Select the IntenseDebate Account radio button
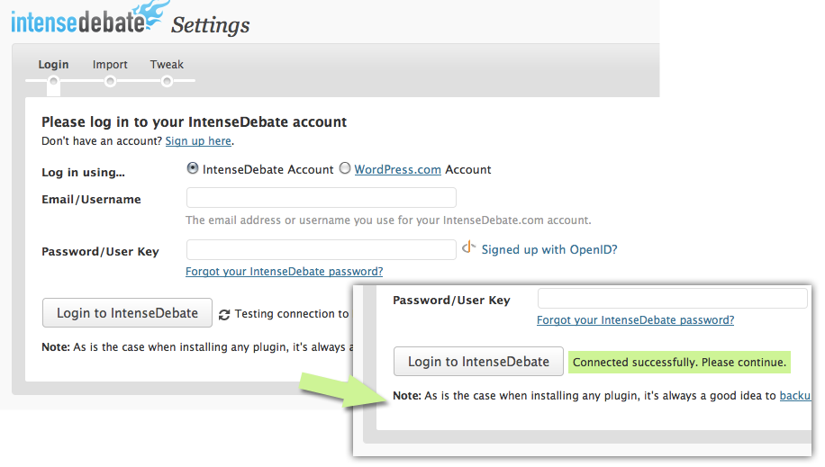 click(193, 168)
